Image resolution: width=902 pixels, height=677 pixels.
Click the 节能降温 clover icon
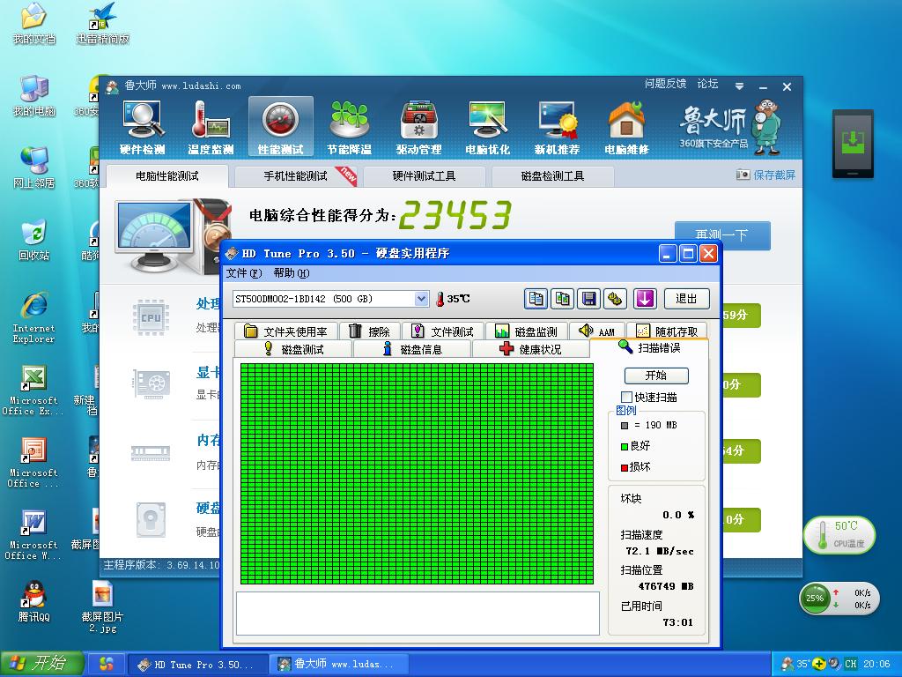349,127
